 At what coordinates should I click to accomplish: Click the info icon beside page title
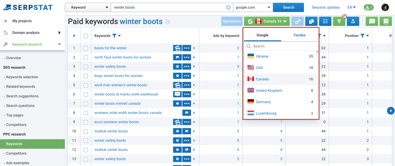point(168,22)
